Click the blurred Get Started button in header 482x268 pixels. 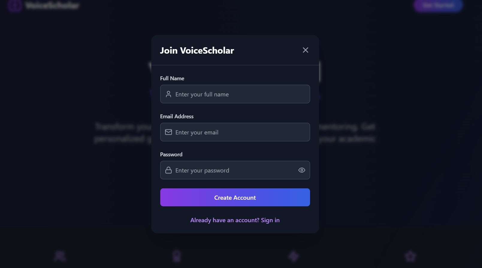[x=438, y=5]
